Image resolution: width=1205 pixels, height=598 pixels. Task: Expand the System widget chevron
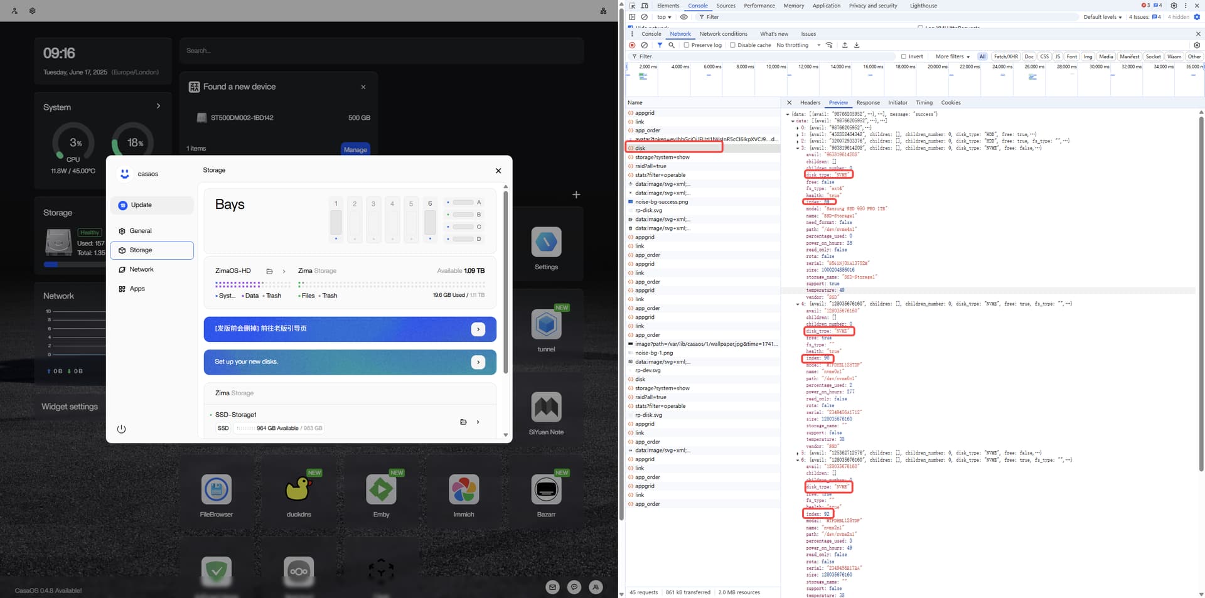click(158, 106)
